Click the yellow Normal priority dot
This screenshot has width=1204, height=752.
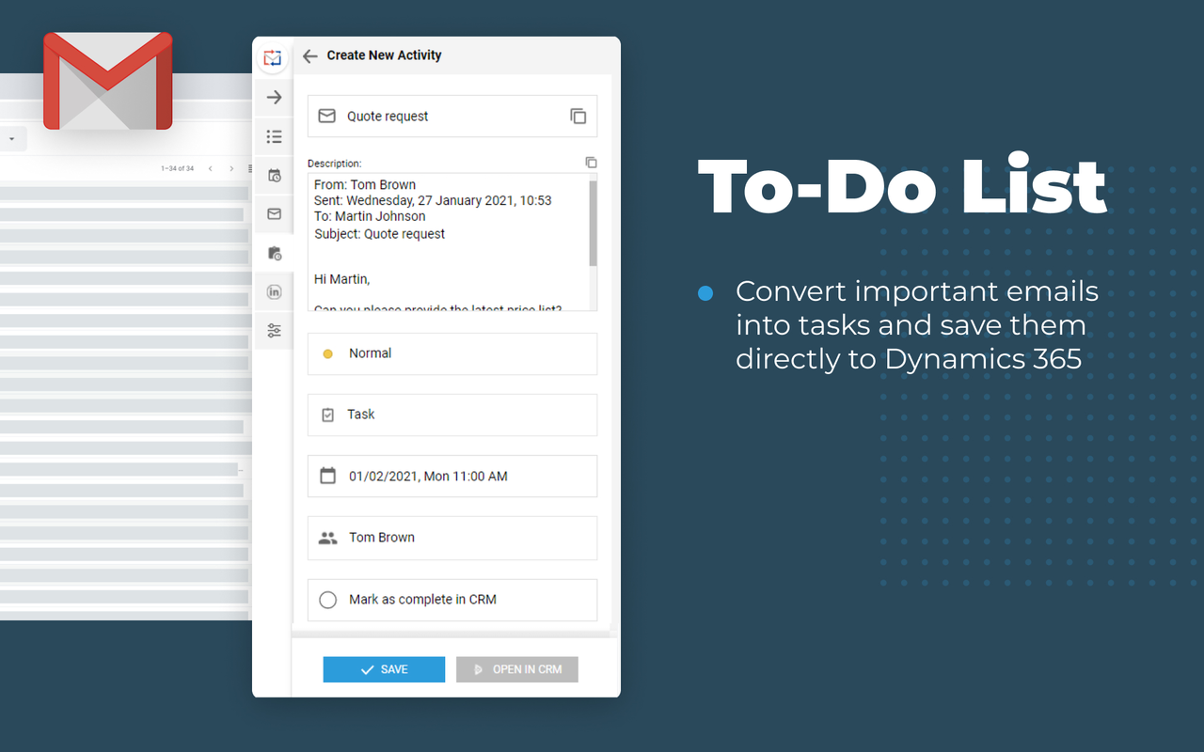327,354
